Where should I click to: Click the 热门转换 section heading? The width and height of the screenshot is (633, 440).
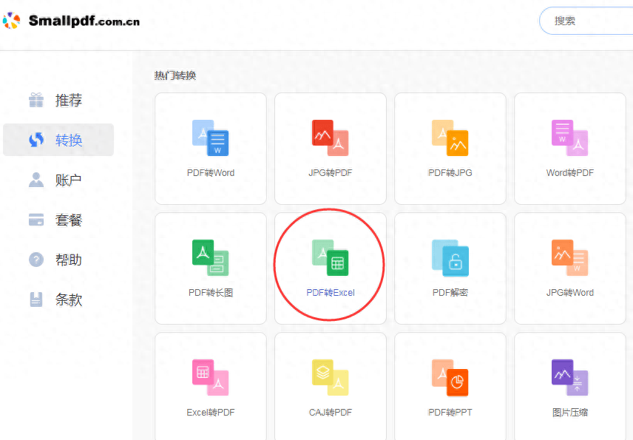tap(175, 75)
